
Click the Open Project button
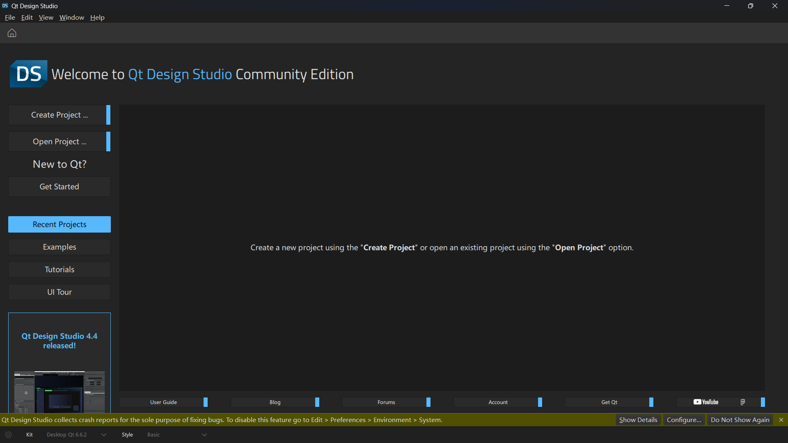[60, 142]
